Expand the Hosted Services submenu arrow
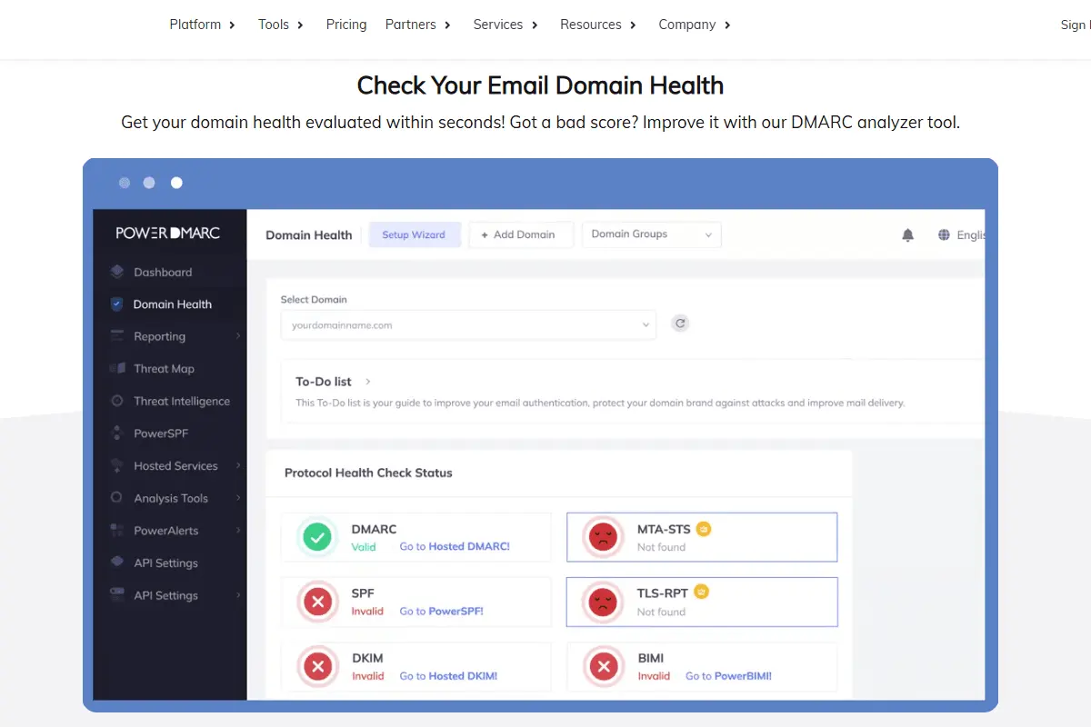 tap(238, 466)
